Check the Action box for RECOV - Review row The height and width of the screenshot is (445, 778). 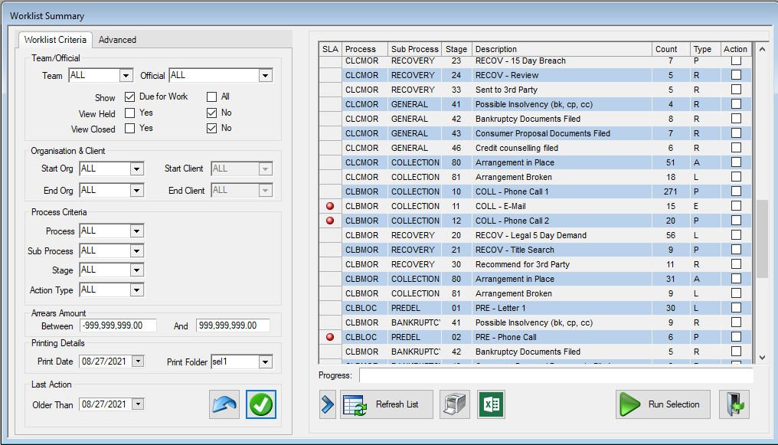[x=736, y=75]
